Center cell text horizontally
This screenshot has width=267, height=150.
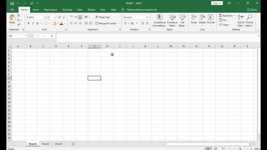tap(76, 23)
